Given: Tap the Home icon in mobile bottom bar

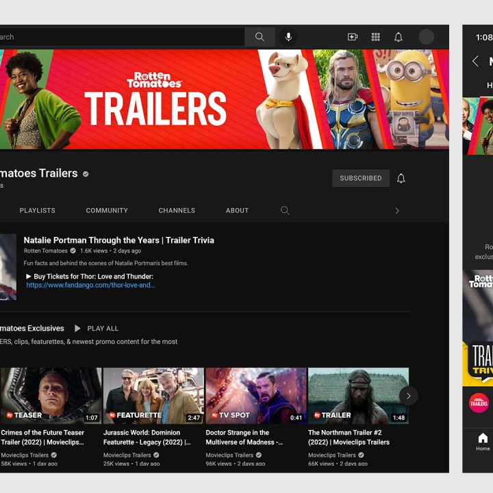Looking at the screenshot, I should (483, 441).
